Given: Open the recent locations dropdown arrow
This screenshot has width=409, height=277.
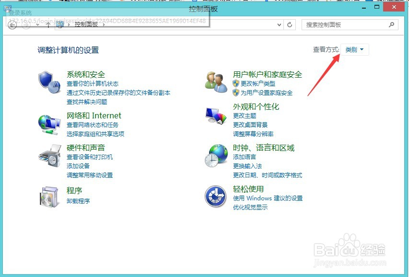Looking at the screenshot, I should pos(37,25).
